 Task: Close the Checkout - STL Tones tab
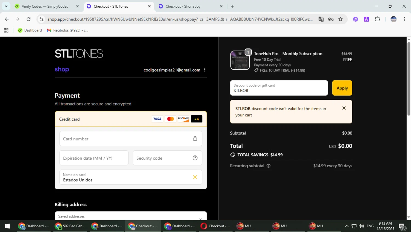pyautogui.click(x=149, y=6)
